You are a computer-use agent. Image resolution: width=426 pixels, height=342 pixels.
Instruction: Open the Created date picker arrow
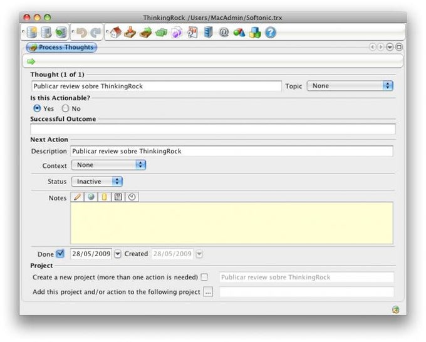(199, 254)
